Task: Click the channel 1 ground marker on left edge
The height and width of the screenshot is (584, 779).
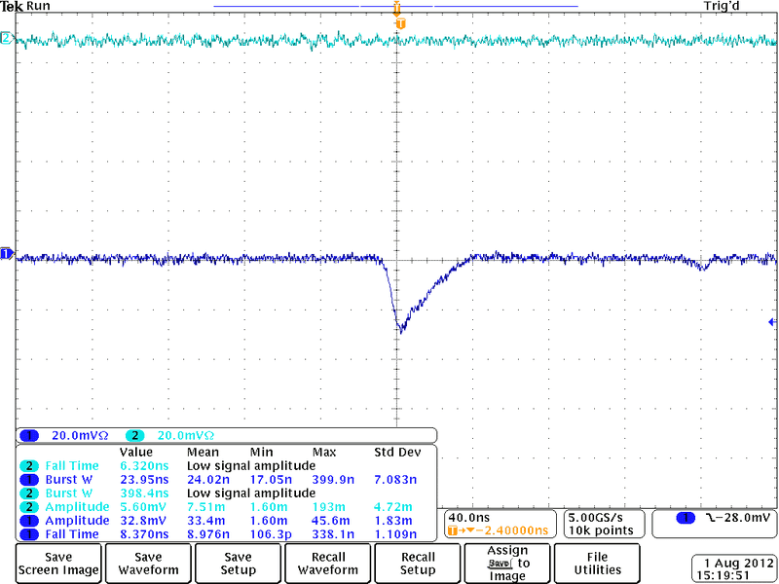Action: pos(6,255)
